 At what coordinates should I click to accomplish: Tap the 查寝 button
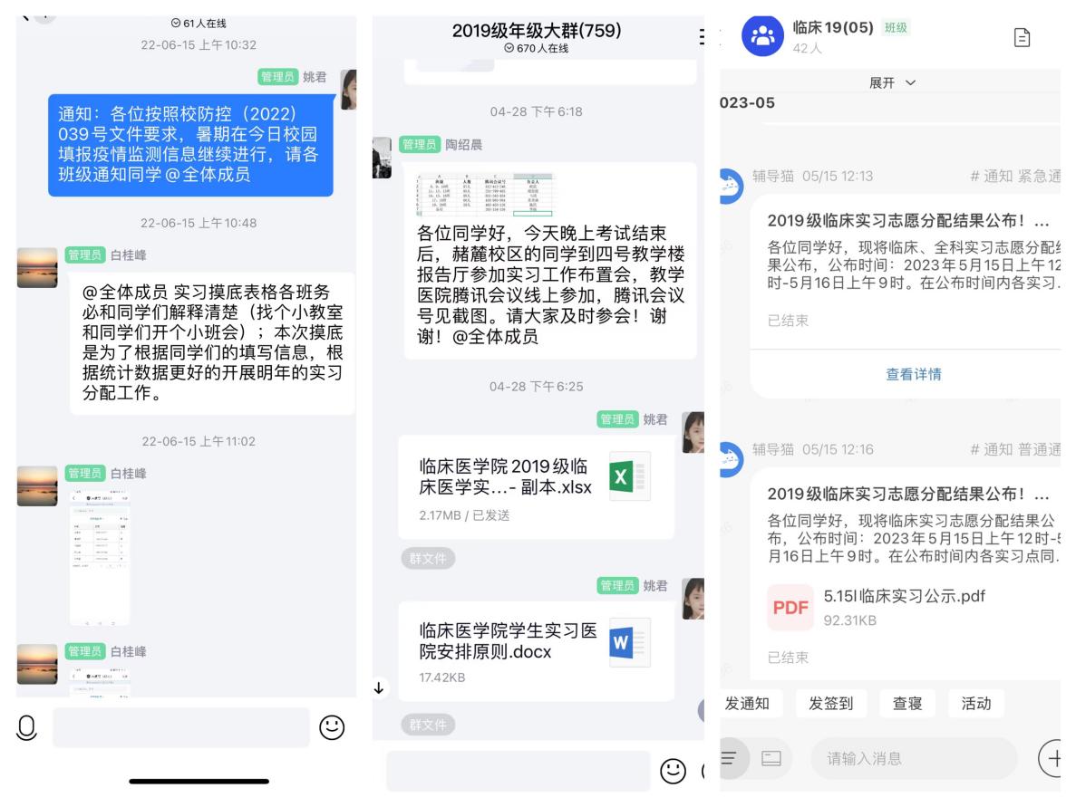click(907, 704)
